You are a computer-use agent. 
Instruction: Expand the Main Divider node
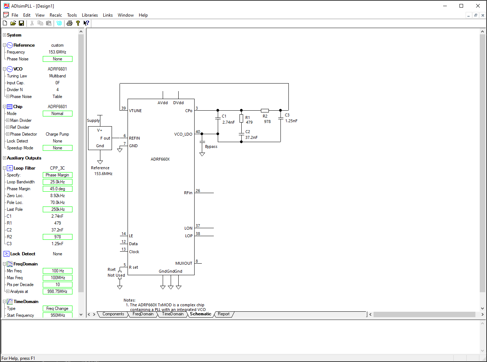click(8, 120)
